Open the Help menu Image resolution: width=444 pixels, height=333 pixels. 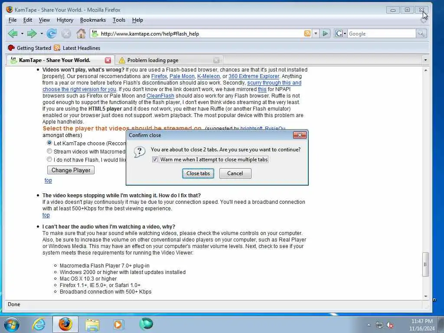pyautogui.click(x=137, y=20)
